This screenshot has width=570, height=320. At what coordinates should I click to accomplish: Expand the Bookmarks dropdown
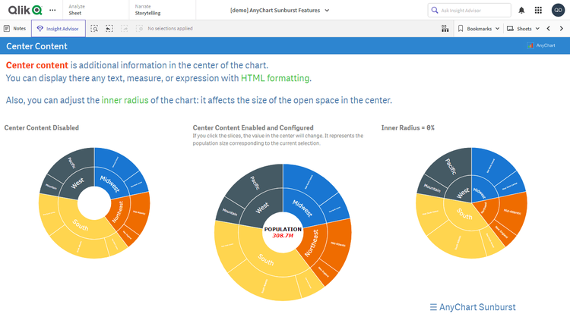pyautogui.click(x=479, y=28)
